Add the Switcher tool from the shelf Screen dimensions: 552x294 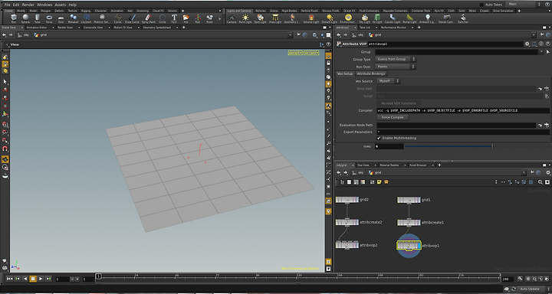click(463, 18)
